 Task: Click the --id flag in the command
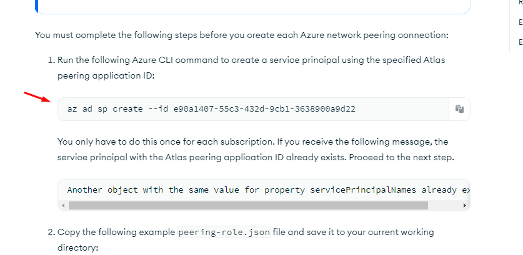(x=158, y=109)
